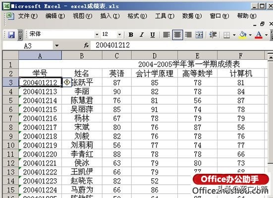Open the 视图(V) menu

[82, 16]
